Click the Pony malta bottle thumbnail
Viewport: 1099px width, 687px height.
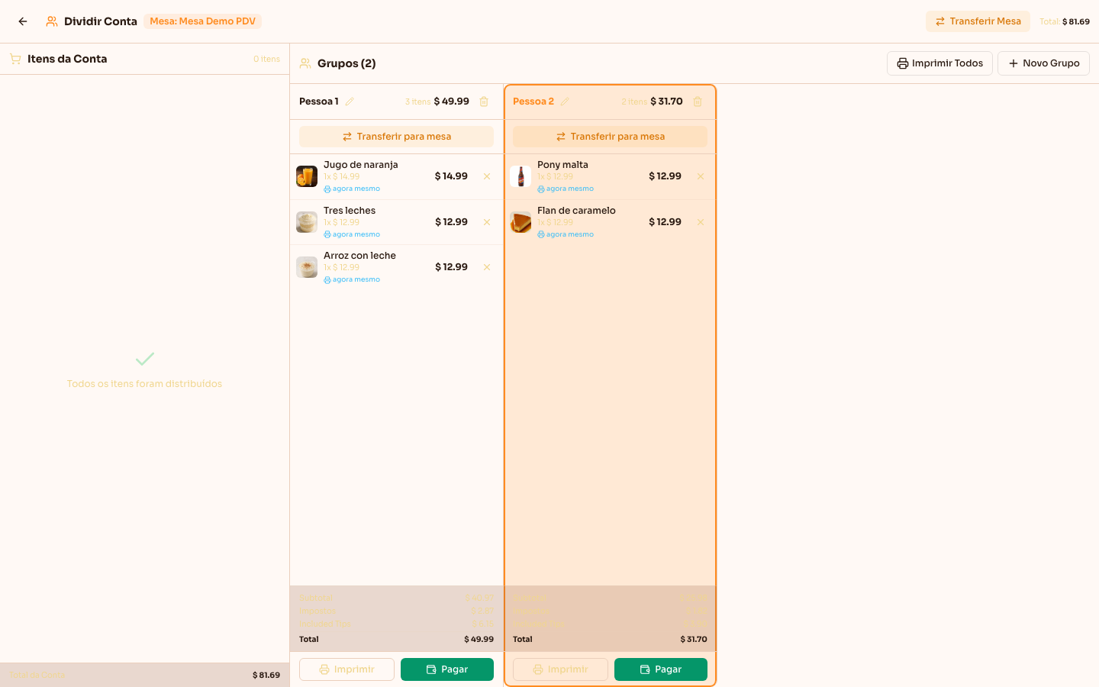(520, 176)
